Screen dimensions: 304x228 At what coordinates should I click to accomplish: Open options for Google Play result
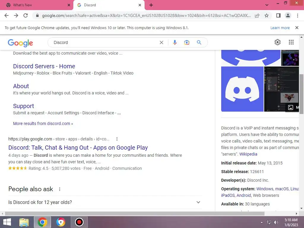(117, 139)
